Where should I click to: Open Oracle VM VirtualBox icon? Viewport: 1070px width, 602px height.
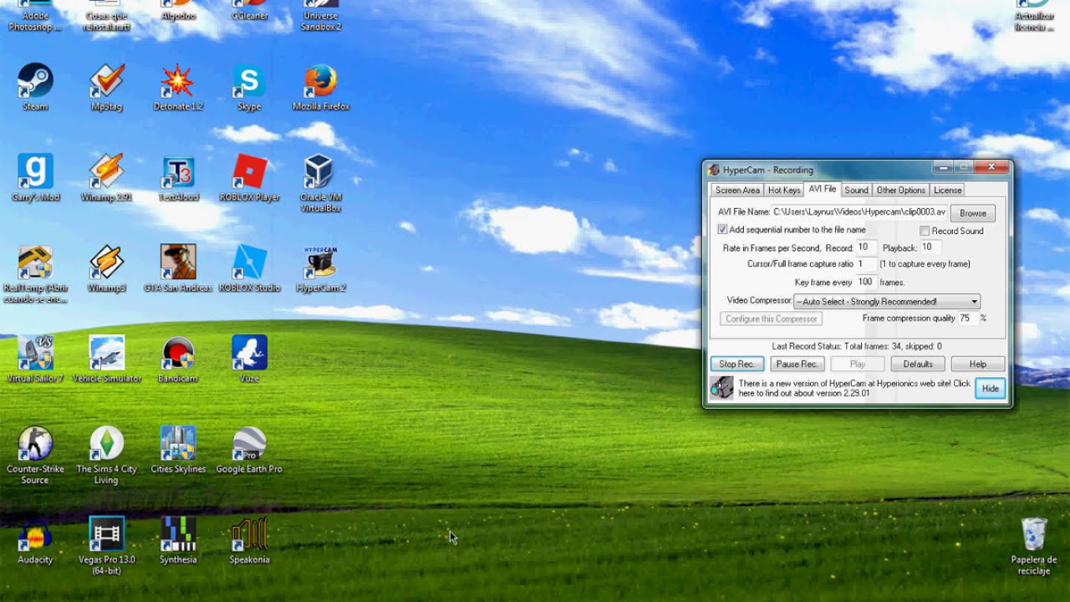tap(320, 182)
